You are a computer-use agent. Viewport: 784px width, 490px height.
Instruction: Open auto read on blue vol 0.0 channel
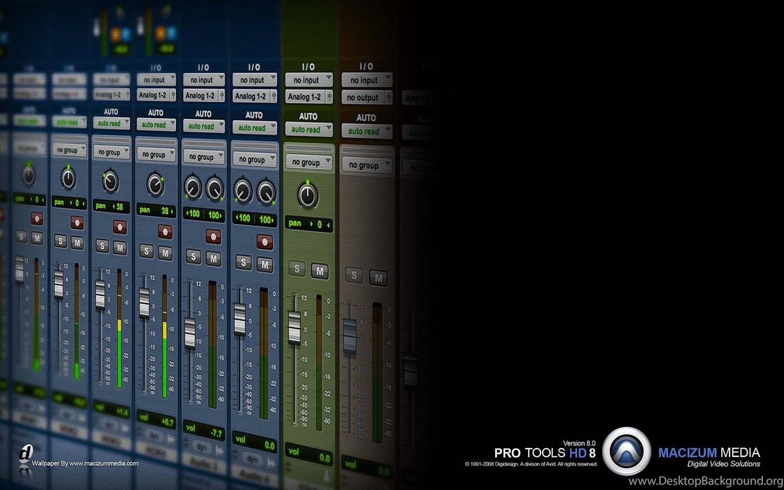pyautogui.click(x=255, y=127)
